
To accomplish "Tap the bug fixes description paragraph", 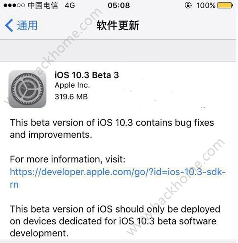I will (112, 129).
